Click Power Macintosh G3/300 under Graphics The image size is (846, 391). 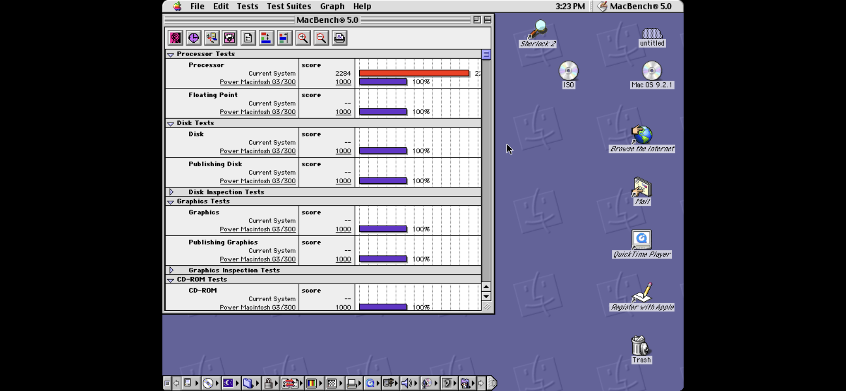pos(258,229)
